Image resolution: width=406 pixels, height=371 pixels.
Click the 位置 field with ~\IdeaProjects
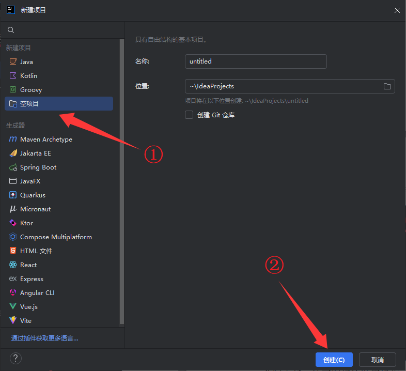pyautogui.click(x=290, y=86)
